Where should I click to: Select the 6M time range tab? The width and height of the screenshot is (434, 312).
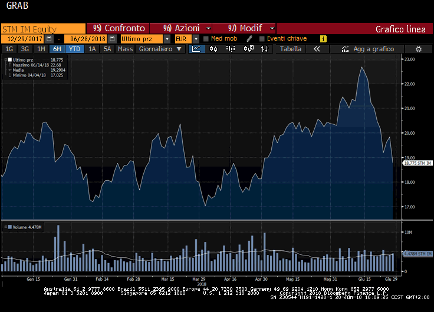coord(57,49)
